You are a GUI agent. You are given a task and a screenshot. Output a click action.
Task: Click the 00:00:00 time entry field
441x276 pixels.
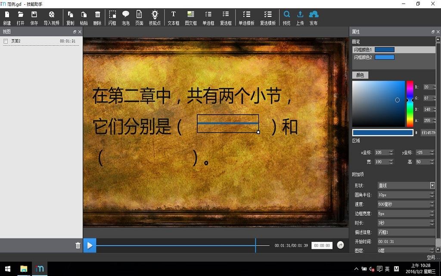[322, 245]
